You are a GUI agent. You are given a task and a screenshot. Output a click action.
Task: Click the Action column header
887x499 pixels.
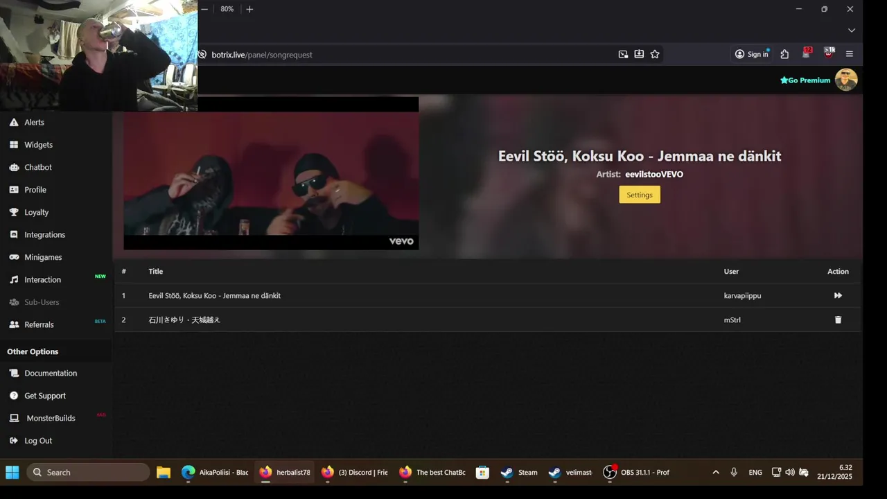click(838, 271)
